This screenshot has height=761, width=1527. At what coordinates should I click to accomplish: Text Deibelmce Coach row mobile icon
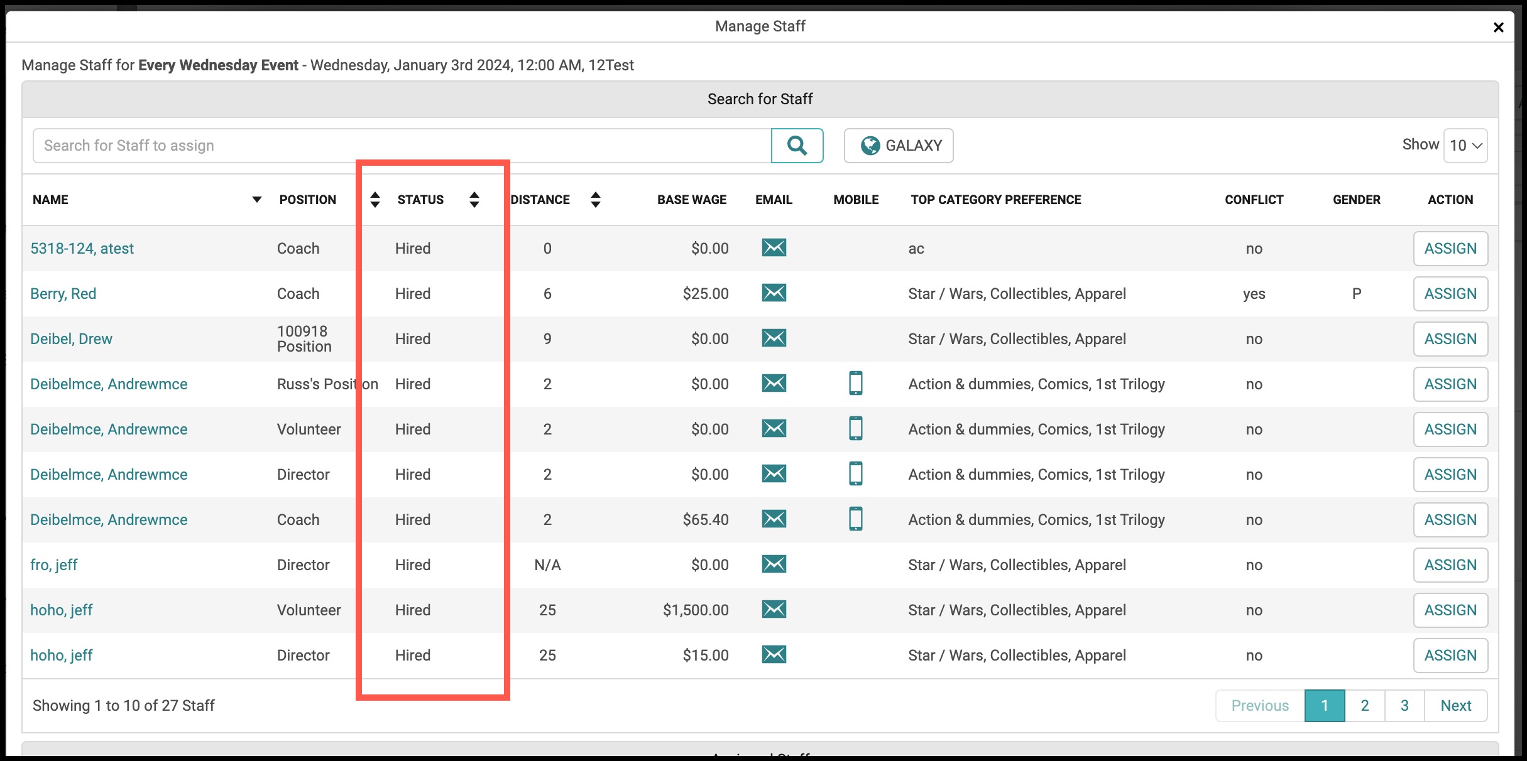click(x=856, y=519)
